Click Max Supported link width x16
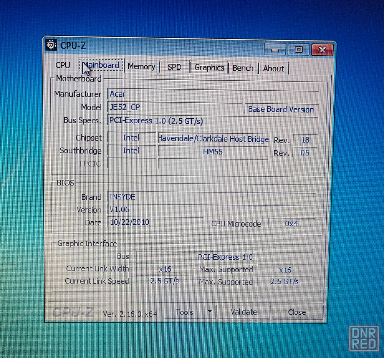 pos(285,270)
